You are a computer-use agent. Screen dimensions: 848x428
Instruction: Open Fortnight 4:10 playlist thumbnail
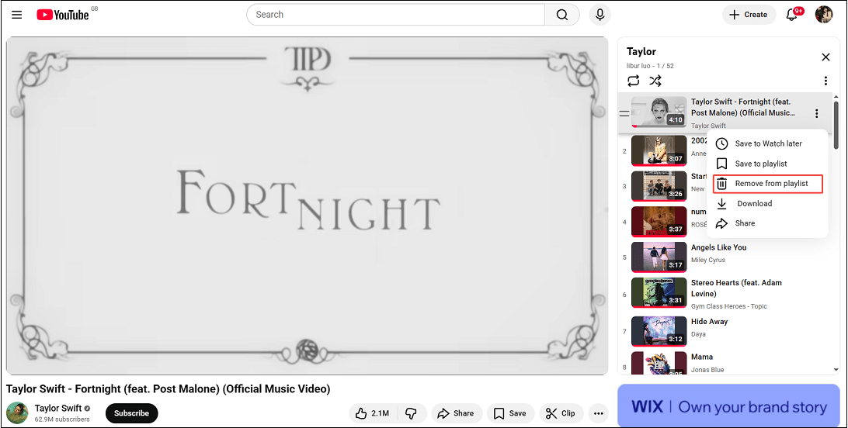[659, 112]
